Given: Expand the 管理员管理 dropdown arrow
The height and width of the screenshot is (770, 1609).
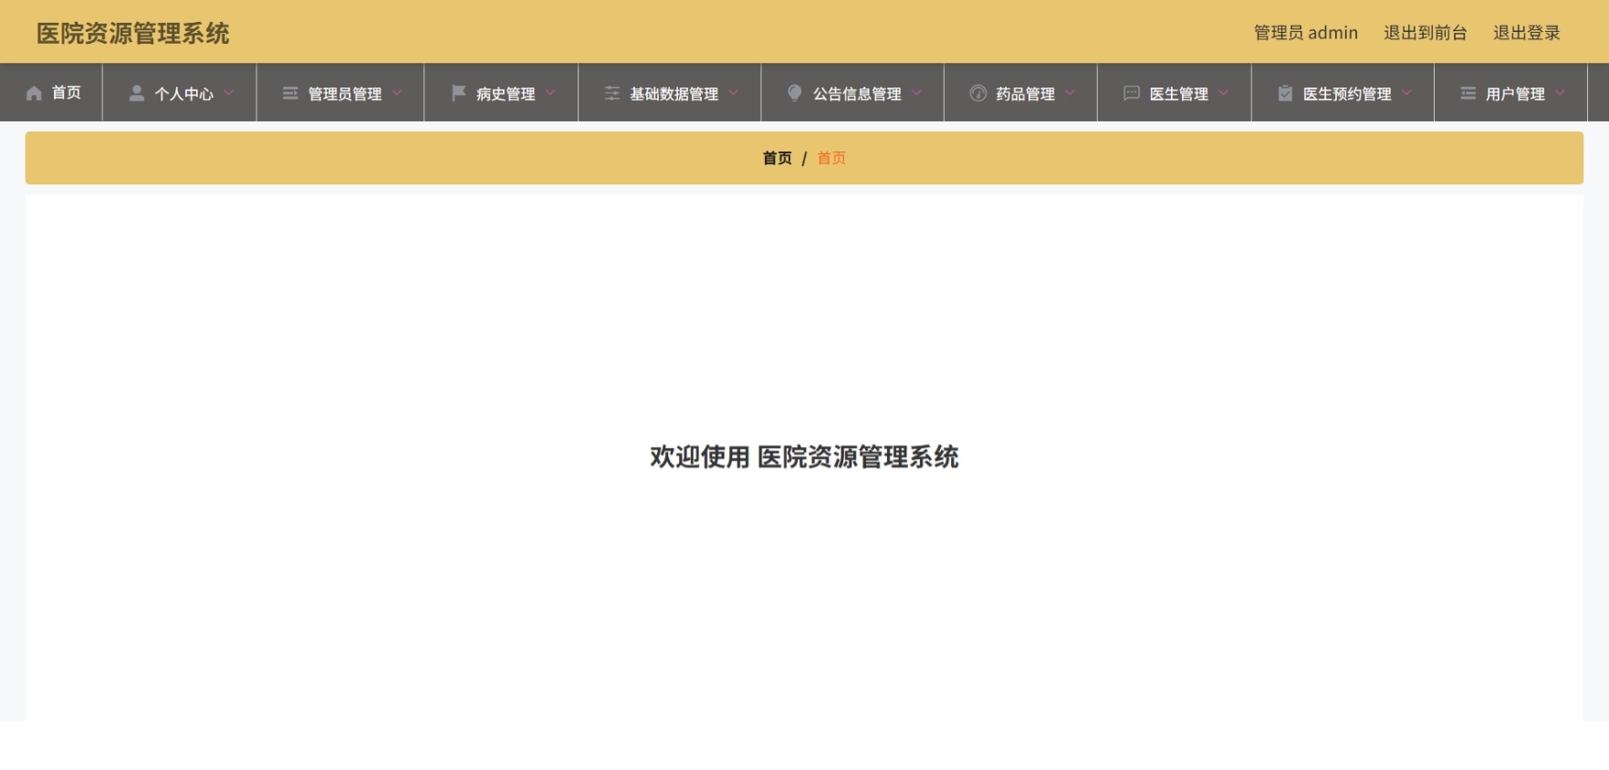Looking at the screenshot, I should (x=397, y=93).
